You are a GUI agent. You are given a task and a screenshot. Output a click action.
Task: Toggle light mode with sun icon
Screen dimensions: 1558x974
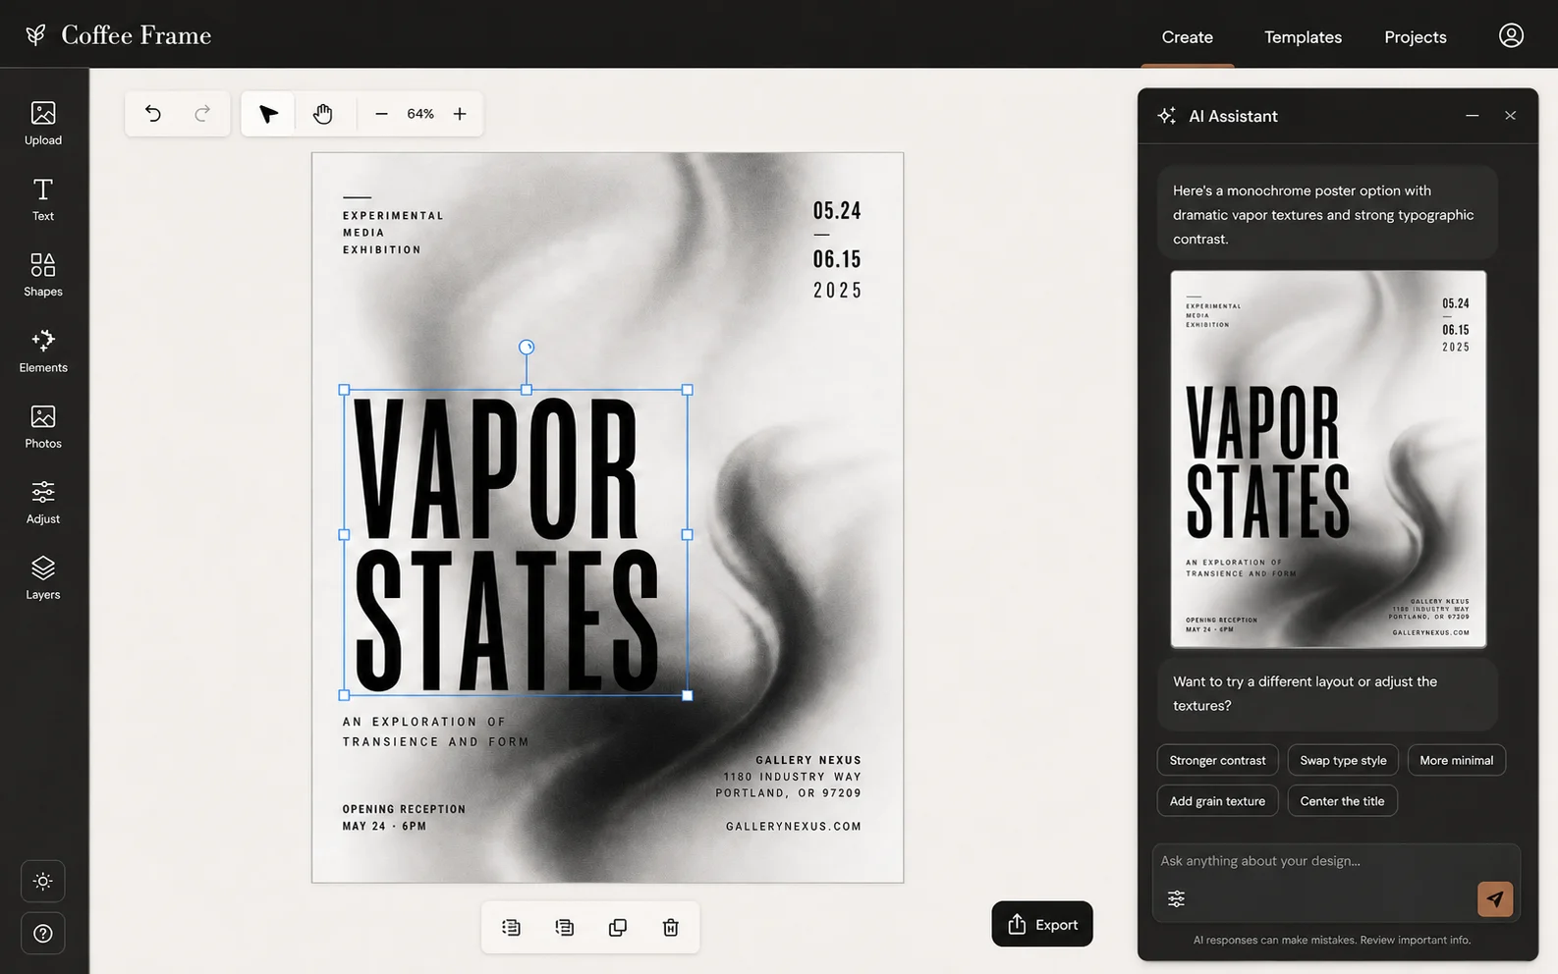pyautogui.click(x=43, y=881)
